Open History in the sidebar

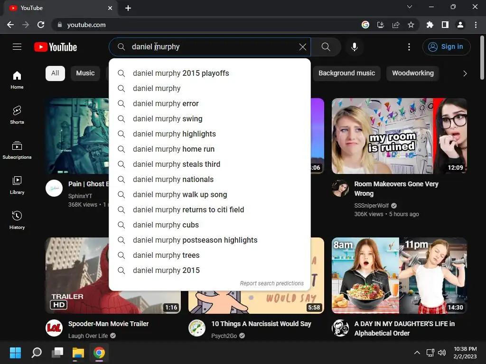click(17, 220)
